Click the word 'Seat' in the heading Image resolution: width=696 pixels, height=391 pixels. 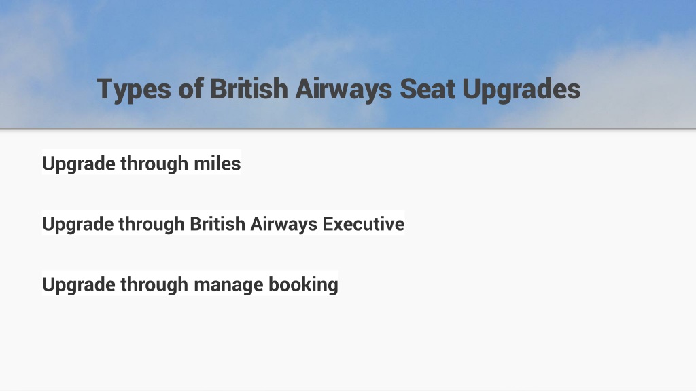428,89
